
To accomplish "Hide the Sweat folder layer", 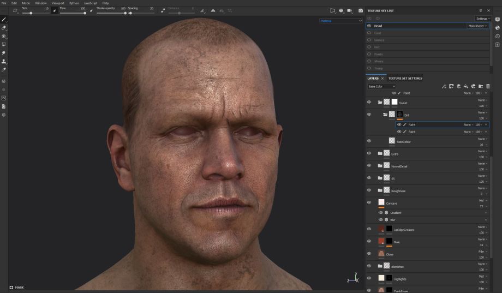I will 369,102.
